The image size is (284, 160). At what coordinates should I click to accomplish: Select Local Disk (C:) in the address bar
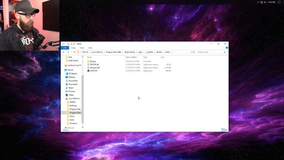coord(97,52)
